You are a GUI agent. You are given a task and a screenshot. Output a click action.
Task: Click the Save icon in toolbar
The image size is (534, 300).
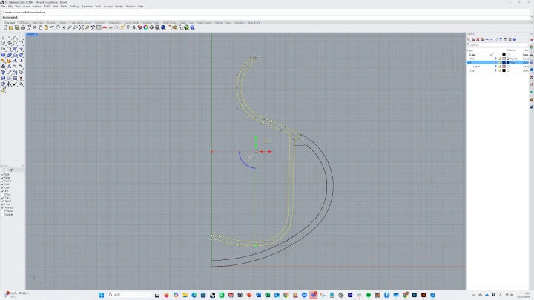(x=16, y=27)
